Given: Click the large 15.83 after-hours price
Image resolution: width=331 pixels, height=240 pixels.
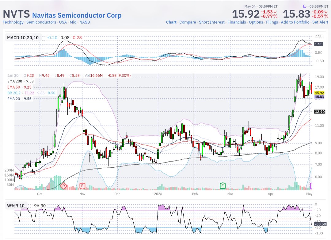Looking at the screenshot, I should pyautogui.click(x=296, y=14).
